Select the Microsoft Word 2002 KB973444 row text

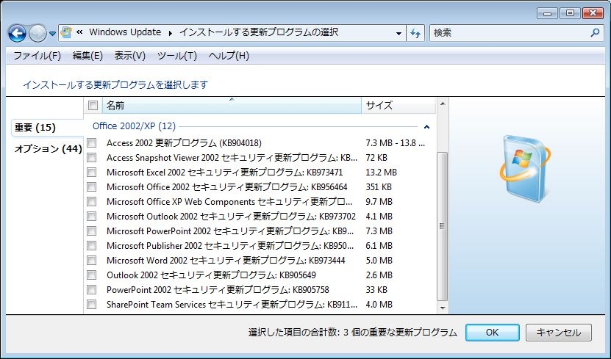pos(226,260)
